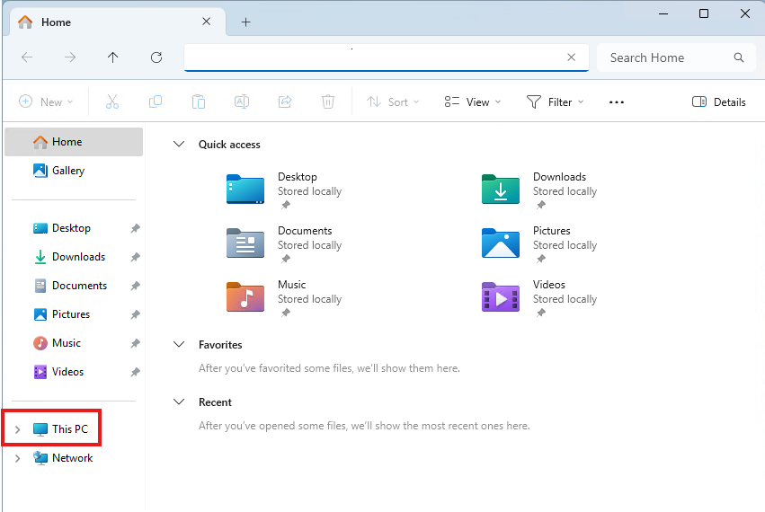Select the Downloads folder icon in Quick access

[x=501, y=190]
